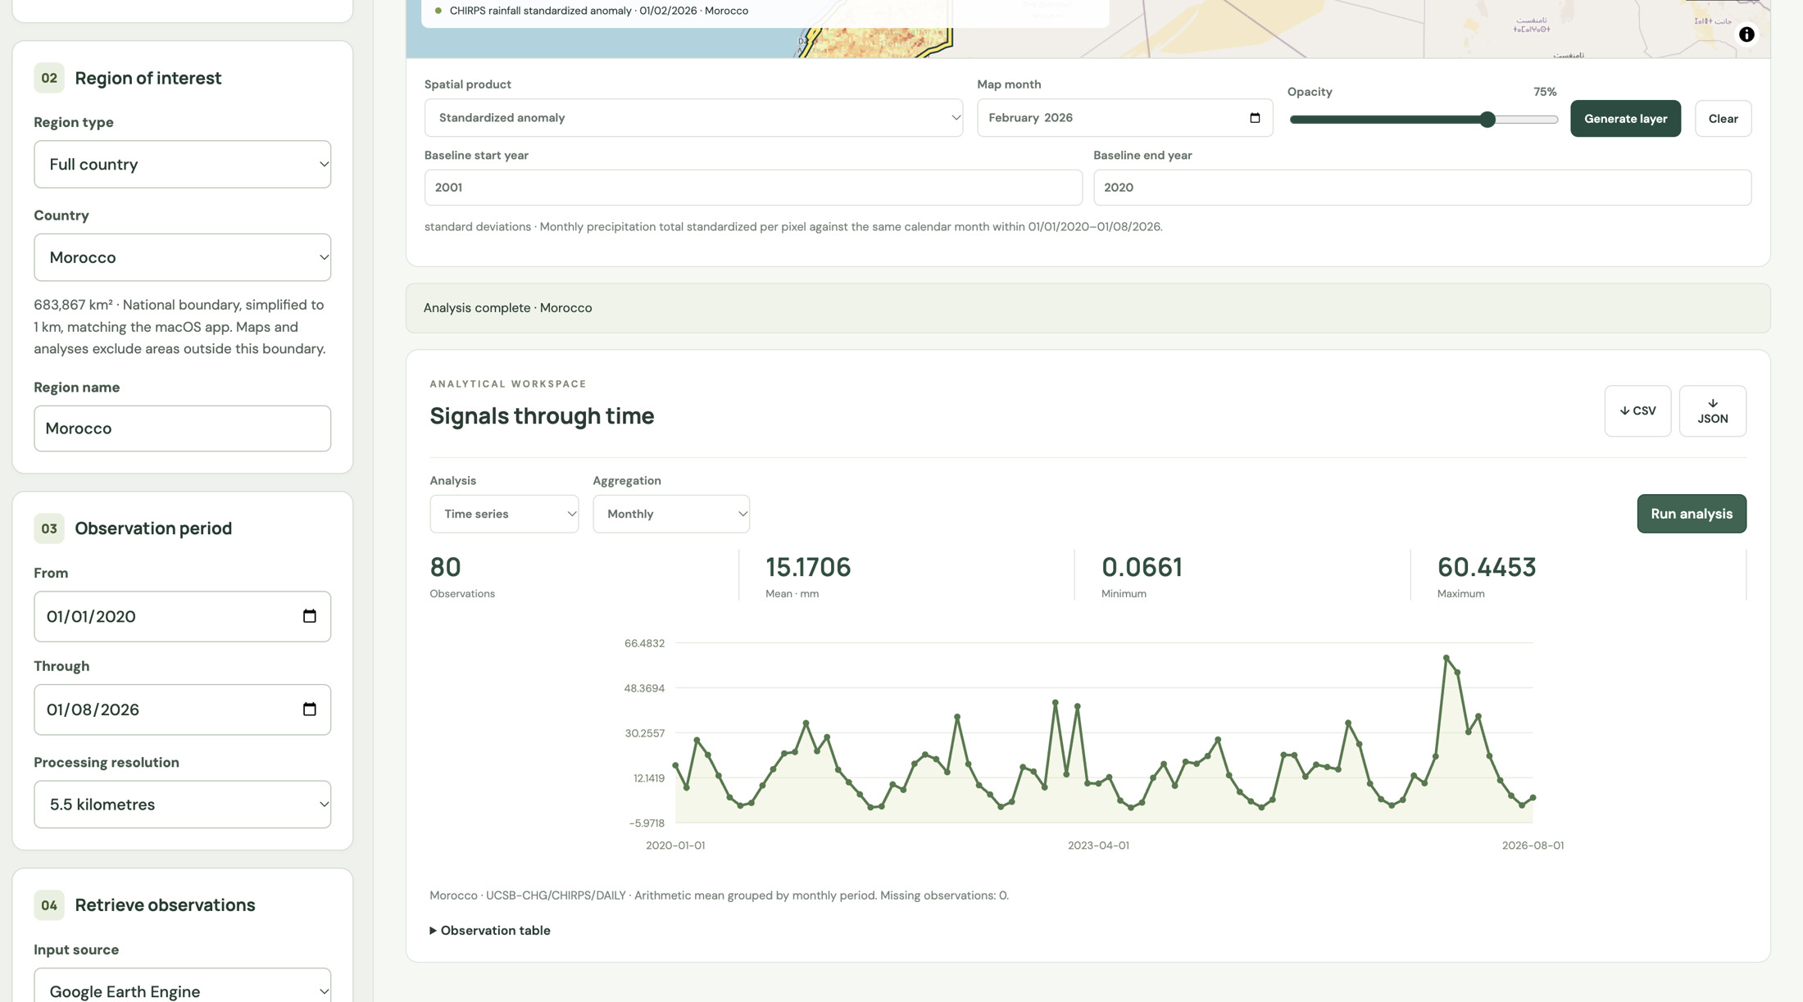Click the Signals through time title
The width and height of the screenshot is (1803, 1002).
[542, 416]
